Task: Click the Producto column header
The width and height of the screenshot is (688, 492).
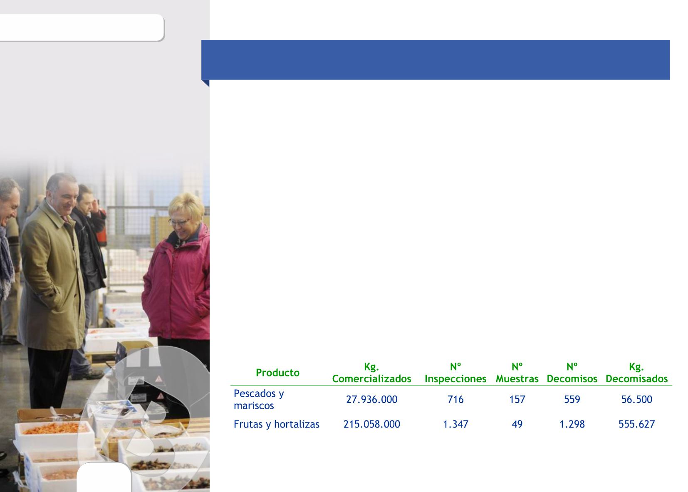Action: pyautogui.click(x=277, y=373)
